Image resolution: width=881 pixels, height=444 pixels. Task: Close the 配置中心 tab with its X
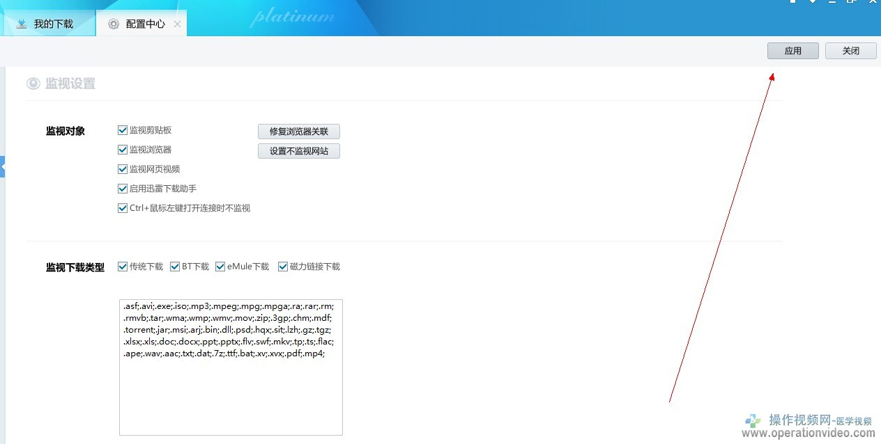click(x=177, y=24)
